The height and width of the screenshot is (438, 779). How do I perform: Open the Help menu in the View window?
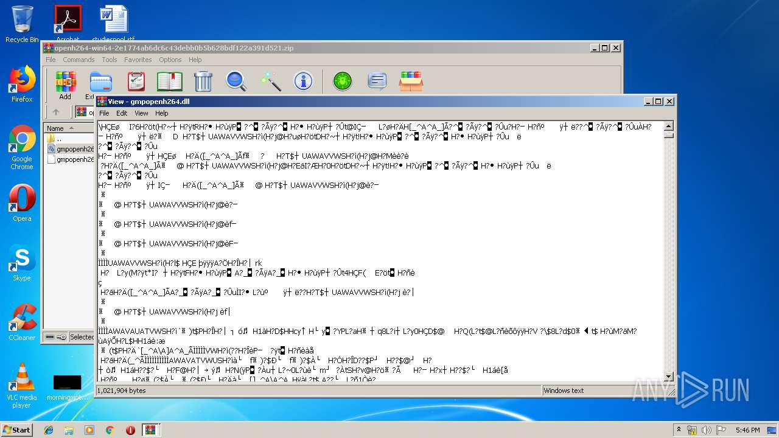(x=161, y=113)
